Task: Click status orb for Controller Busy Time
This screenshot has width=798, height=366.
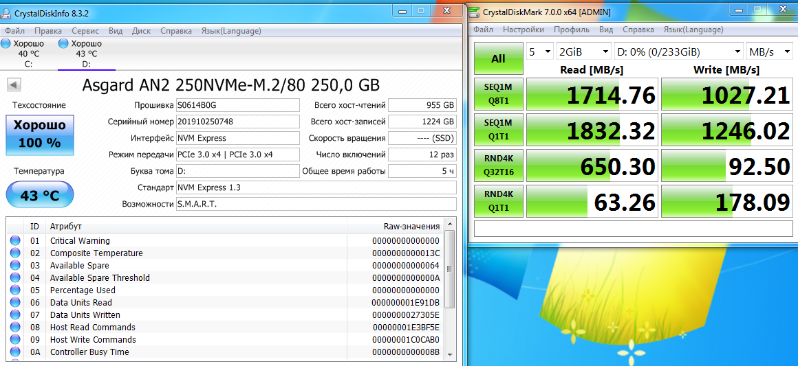Action: click(14, 352)
